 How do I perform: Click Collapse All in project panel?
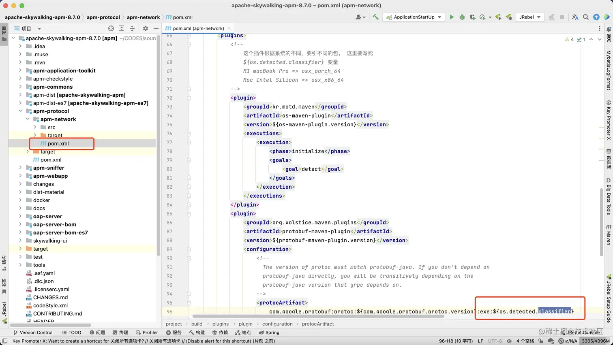132,28
